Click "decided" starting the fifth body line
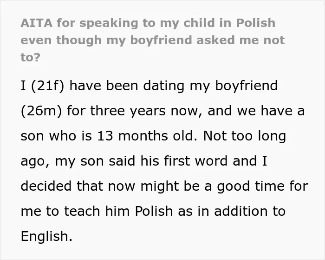This screenshot has width=325, height=260. 46,186
